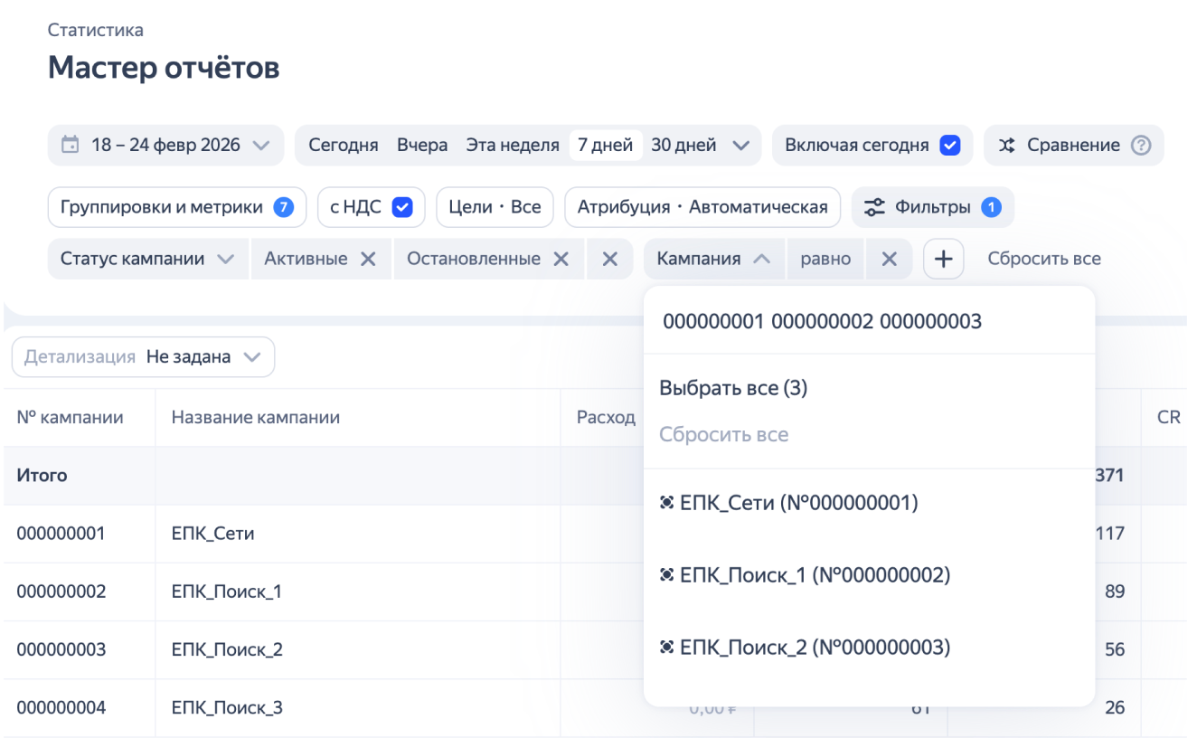Image resolution: width=1197 pixels, height=738 pixels.
Task: Click the value 117 in the table
Action: pyautogui.click(x=1110, y=534)
